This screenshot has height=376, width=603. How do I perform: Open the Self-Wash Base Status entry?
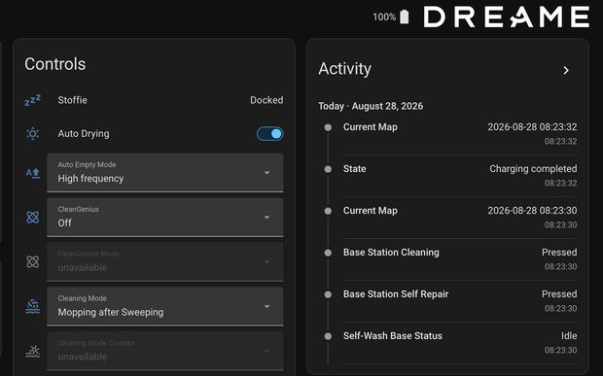tap(460, 343)
